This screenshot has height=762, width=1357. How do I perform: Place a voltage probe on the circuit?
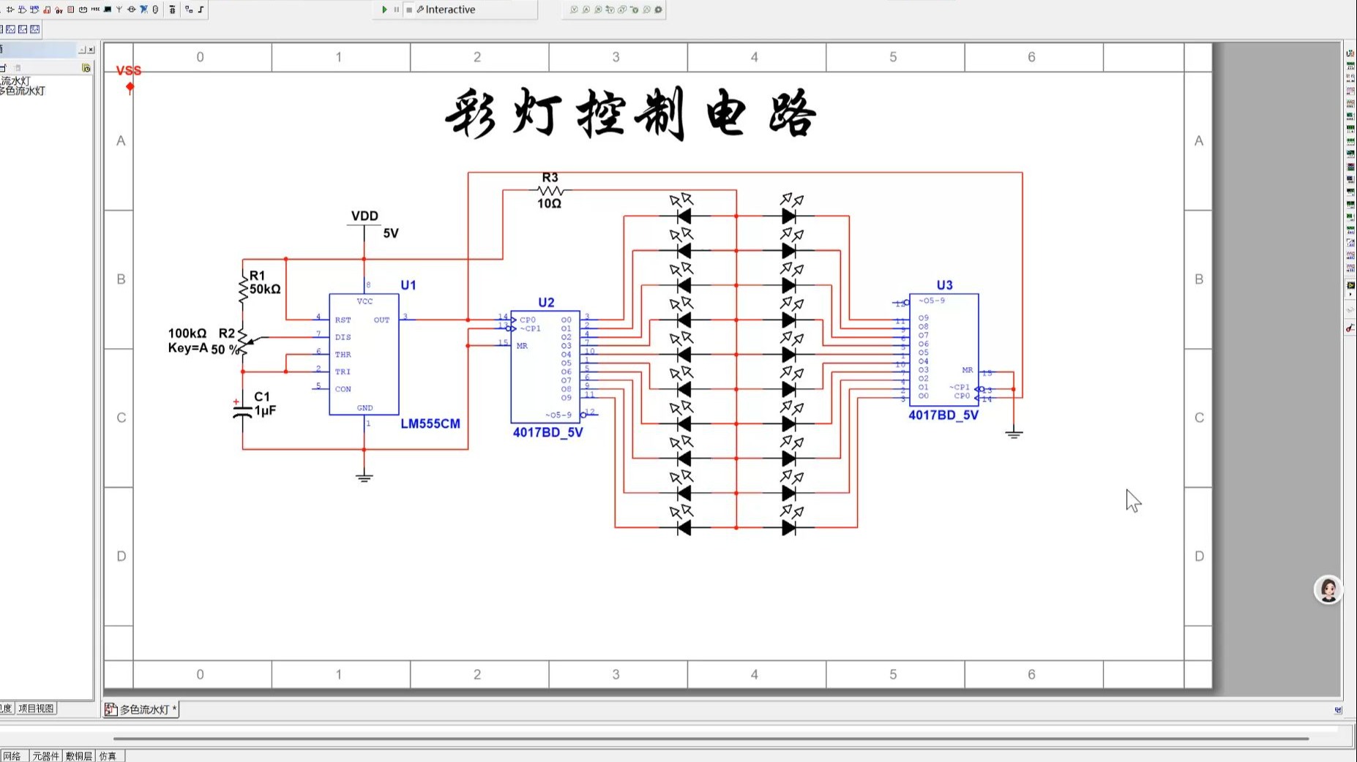pyautogui.click(x=574, y=10)
